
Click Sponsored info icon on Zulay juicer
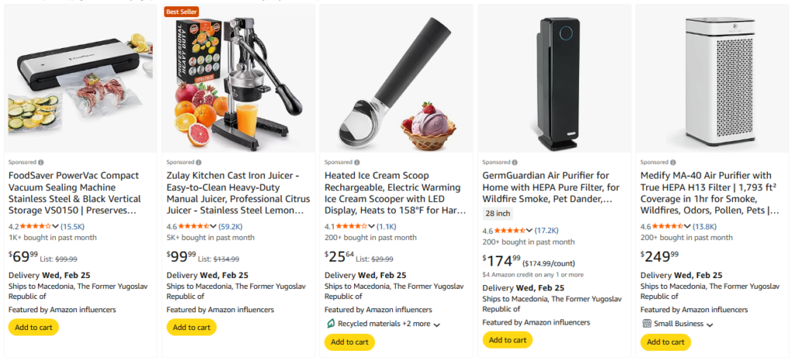[x=198, y=162]
